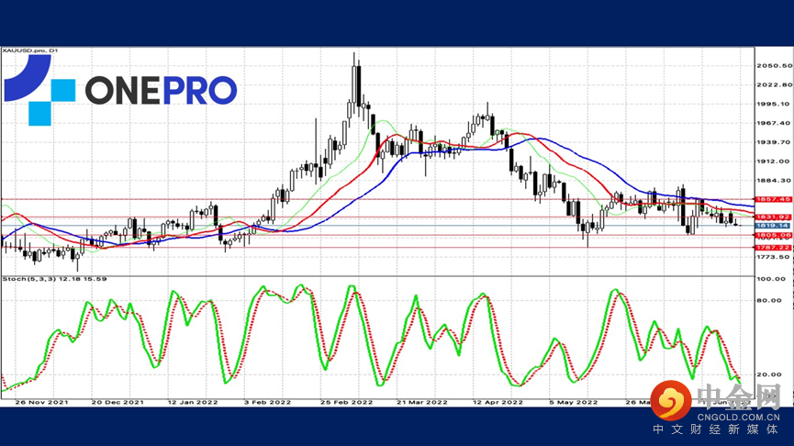Click the 20.00 stochastic scale label
This screenshot has width=794, height=446.
coord(768,374)
